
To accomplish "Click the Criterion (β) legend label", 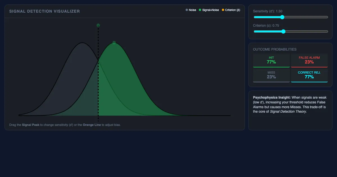I will (233, 10).
